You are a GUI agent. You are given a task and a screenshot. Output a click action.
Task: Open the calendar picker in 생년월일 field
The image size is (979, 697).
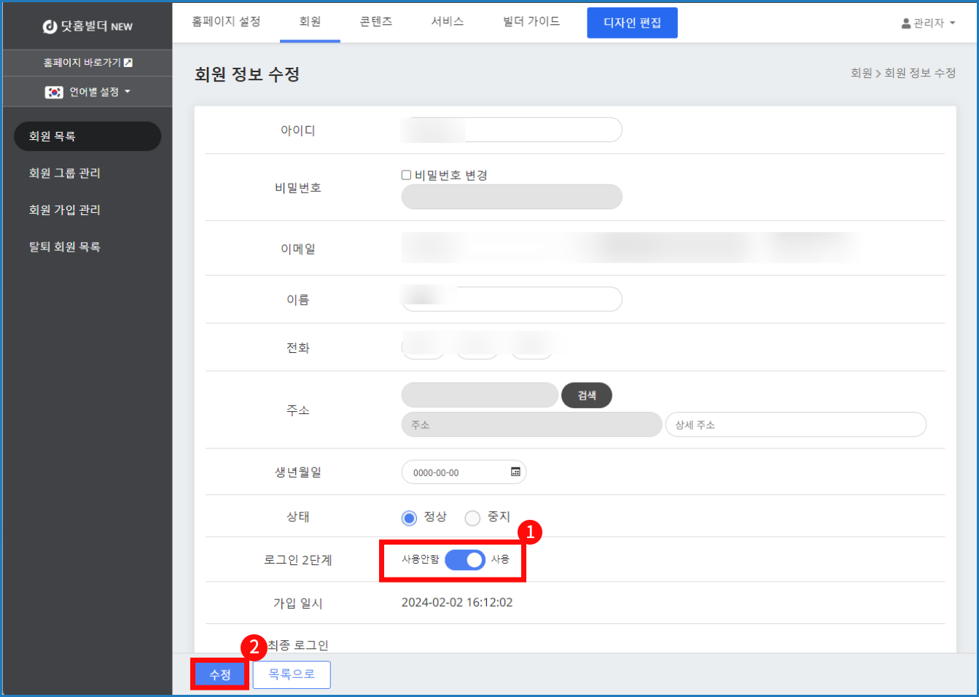click(515, 472)
